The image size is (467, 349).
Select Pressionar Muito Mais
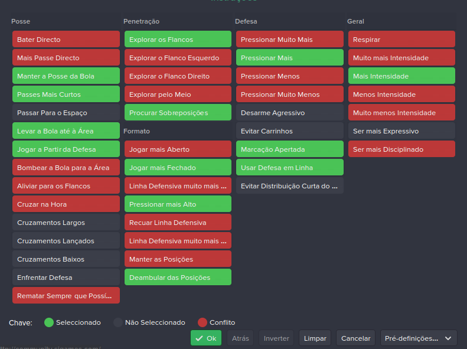(x=290, y=40)
